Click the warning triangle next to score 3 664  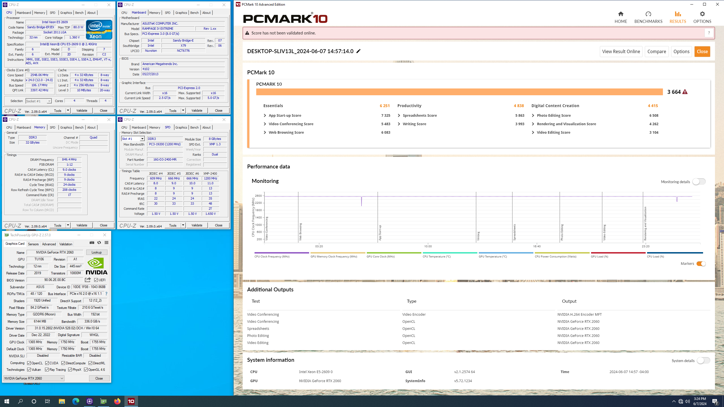coord(685,92)
